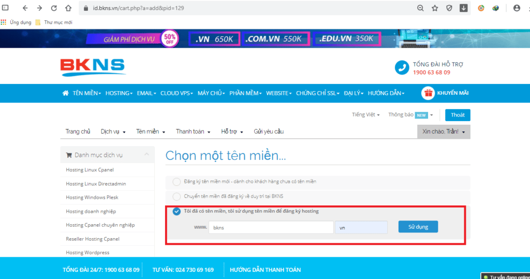Click the Sử dụng button
The image size is (530, 279).
coord(418,227)
